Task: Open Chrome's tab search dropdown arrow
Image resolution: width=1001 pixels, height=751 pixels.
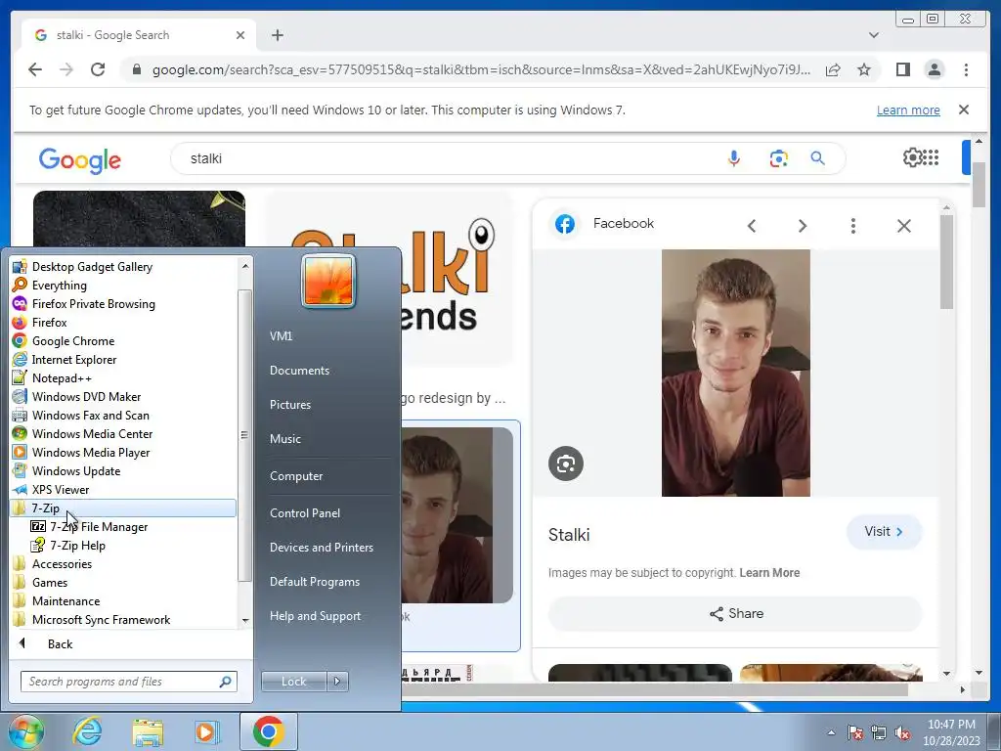Action: [874, 35]
